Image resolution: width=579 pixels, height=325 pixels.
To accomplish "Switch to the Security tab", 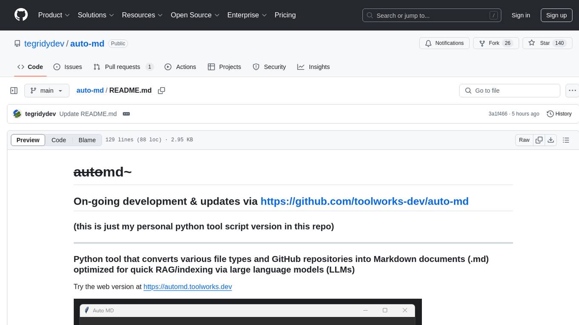I will [x=269, y=67].
